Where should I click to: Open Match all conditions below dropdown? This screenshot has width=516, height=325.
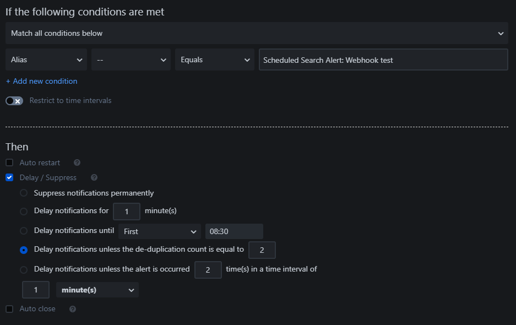(x=257, y=34)
